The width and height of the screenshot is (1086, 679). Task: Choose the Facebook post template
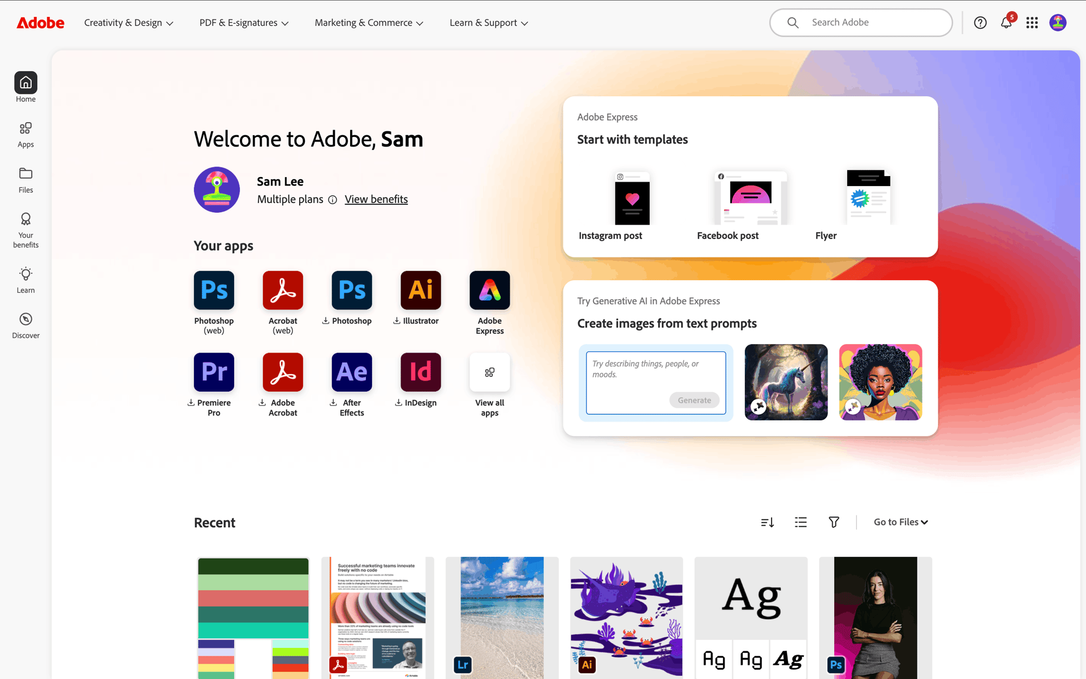(x=750, y=206)
